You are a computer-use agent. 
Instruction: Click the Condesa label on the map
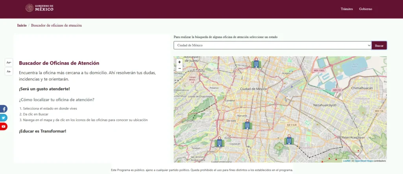(x=230, y=101)
